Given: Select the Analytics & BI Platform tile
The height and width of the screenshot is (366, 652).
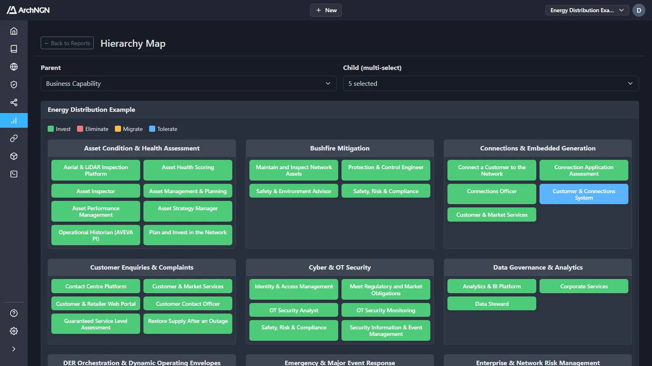Looking at the screenshot, I should pyautogui.click(x=492, y=286).
